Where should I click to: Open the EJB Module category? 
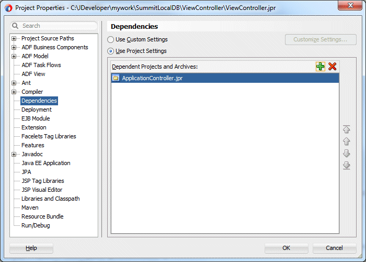[x=36, y=118]
